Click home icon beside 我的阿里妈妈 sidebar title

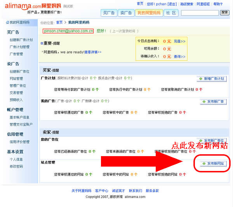tap(7, 23)
